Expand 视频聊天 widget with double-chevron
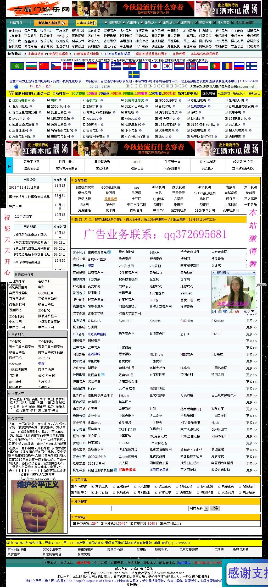Image resolution: width=268 pixels, height=587 pixels. tap(253, 273)
